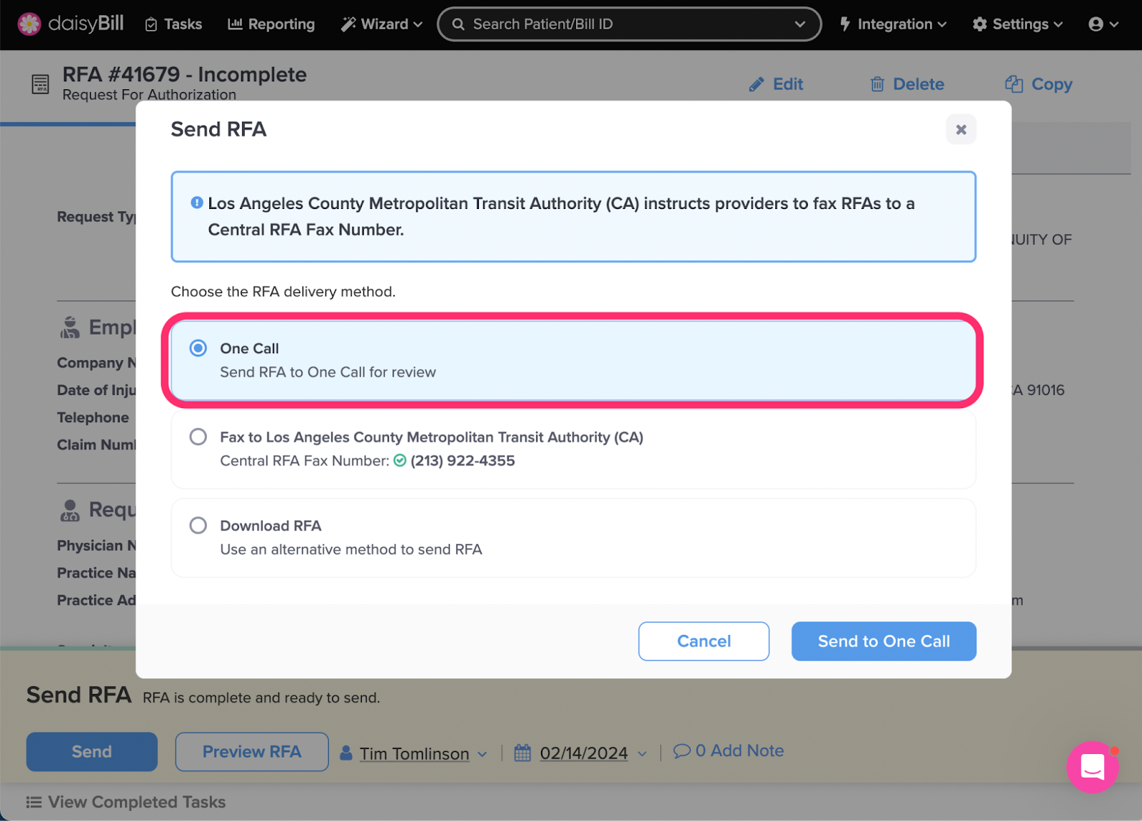This screenshot has width=1142, height=821.
Task: Click View Completed Tasks
Action: (x=126, y=802)
